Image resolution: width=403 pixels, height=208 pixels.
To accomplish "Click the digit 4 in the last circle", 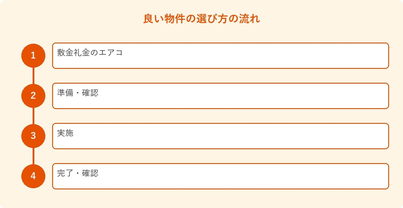I will tap(33, 176).
